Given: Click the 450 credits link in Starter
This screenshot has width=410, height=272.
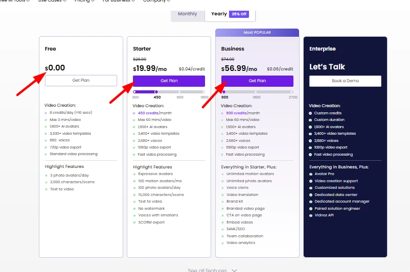Looking at the screenshot, I should [x=148, y=113].
